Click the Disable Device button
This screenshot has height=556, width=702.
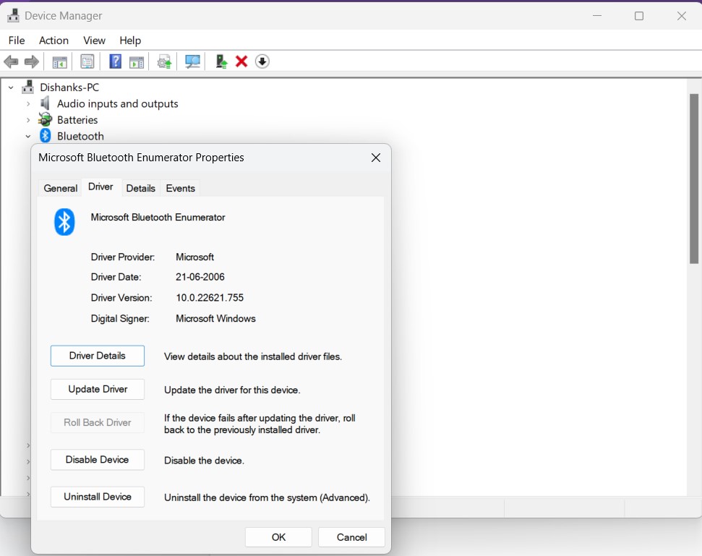click(98, 460)
